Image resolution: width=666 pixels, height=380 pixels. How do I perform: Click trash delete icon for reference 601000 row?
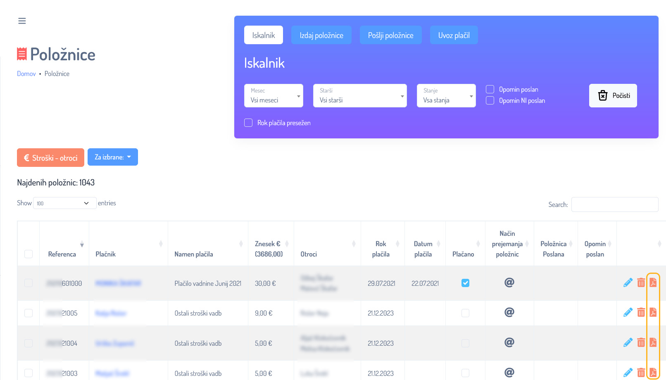point(641,283)
